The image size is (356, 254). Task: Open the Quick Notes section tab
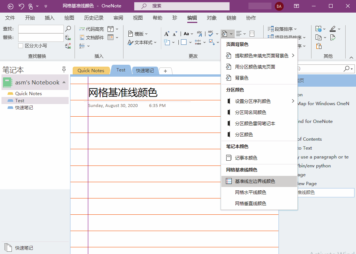tap(91, 70)
